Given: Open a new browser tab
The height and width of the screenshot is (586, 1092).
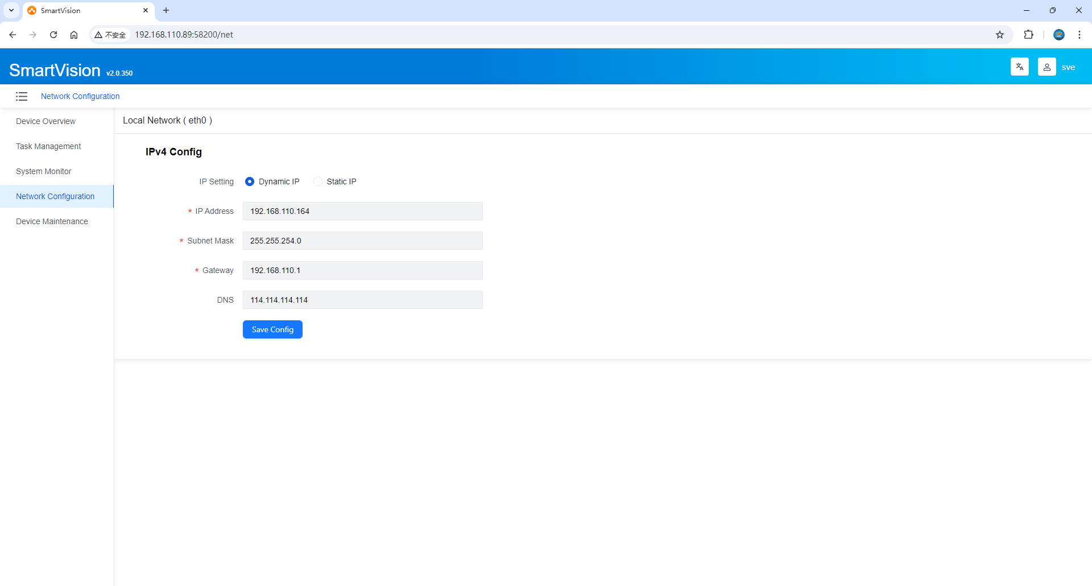Looking at the screenshot, I should click(166, 10).
